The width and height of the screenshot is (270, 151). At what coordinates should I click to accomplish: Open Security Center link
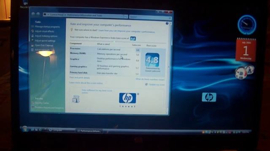click(x=42, y=103)
